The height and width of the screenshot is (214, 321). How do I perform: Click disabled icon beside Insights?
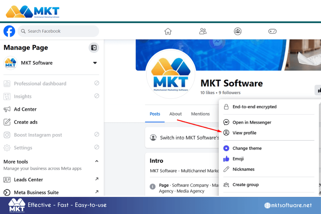click(97, 96)
